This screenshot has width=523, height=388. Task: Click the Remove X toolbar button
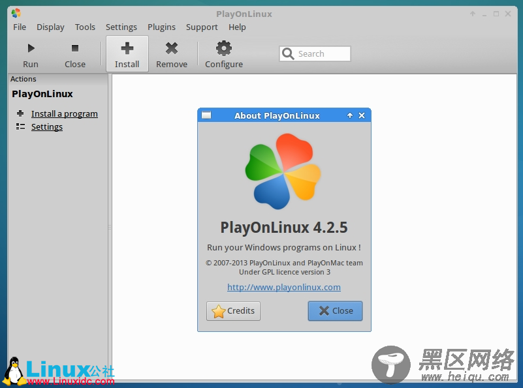coord(172,54)
